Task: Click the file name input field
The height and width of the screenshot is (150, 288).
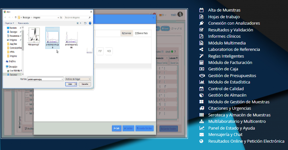Action: (x=45, y=79)
